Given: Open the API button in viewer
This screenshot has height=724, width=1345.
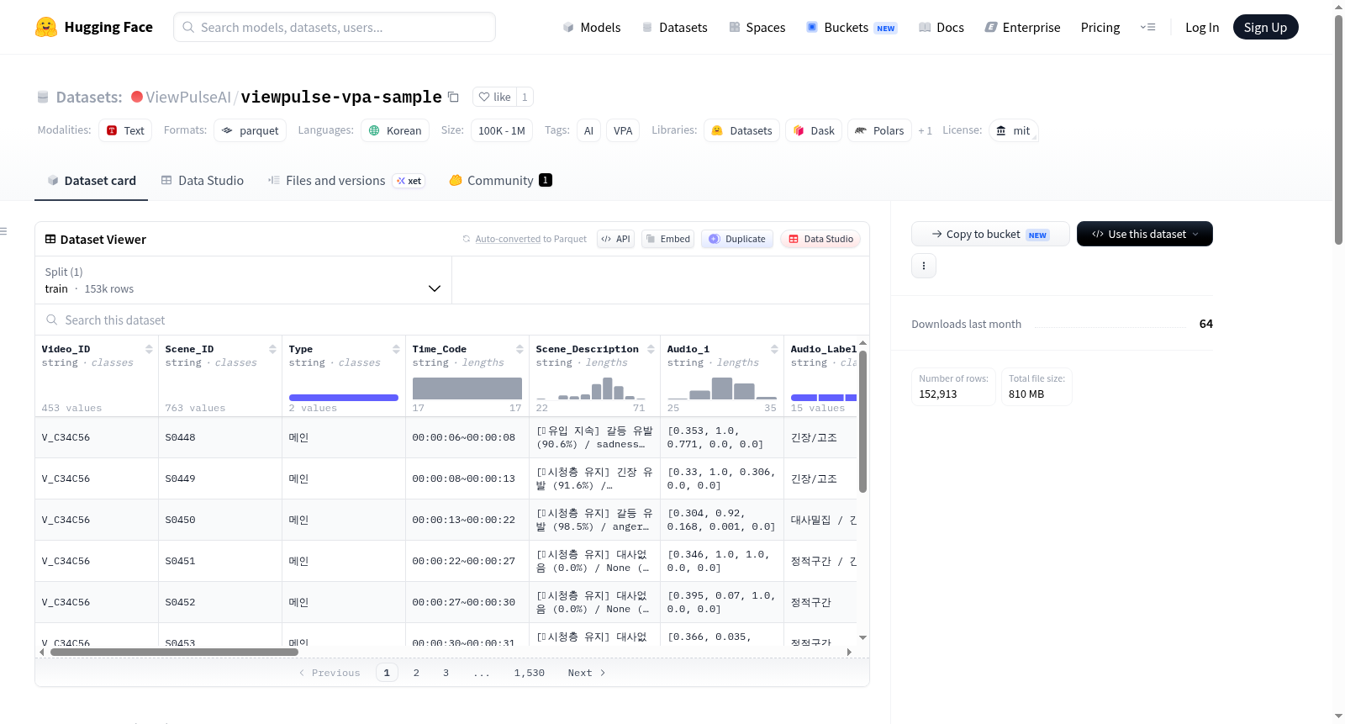Looking at the screenshot, I should [615, 239].
